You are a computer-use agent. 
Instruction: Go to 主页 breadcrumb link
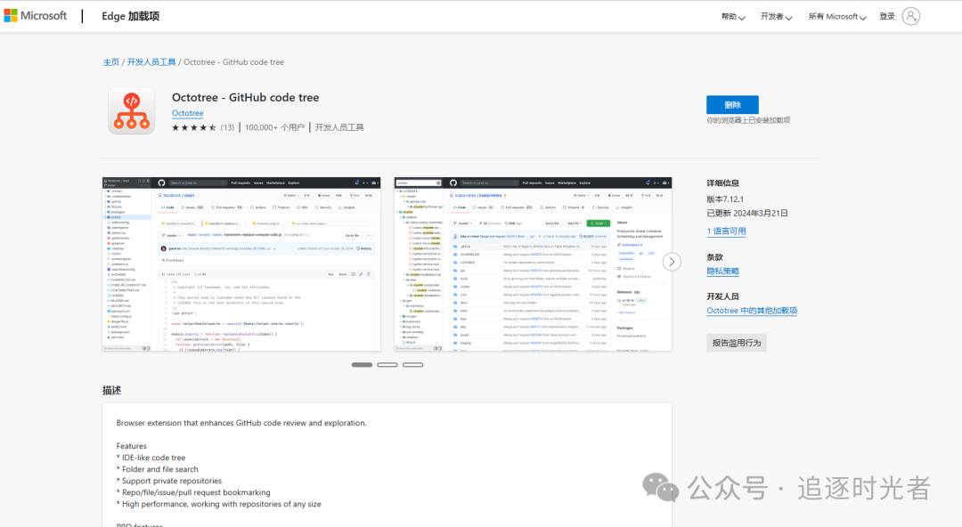[x=111, y=62]
